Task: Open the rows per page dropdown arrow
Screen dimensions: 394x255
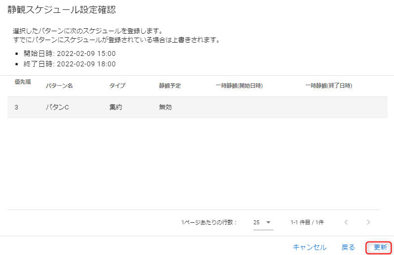Action: (x=269, y=222)
